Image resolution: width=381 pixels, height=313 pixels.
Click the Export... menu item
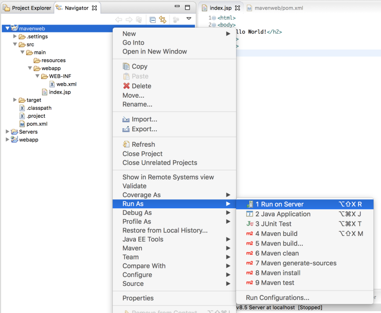click(x=174, y=129)
